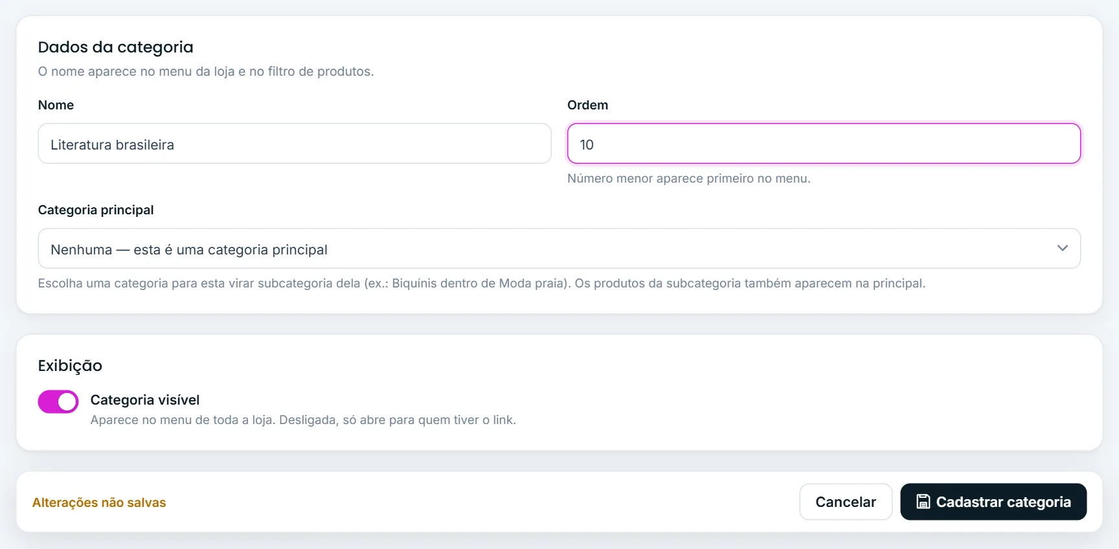Screen dimensions: 1119x549
Task: Click the subtitle about the store menu filter
Action: click(206, 72)
